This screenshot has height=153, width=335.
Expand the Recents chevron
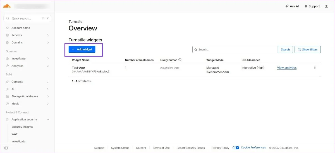tap(48, 35)
